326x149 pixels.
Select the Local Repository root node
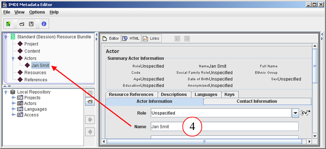(34, 92)
